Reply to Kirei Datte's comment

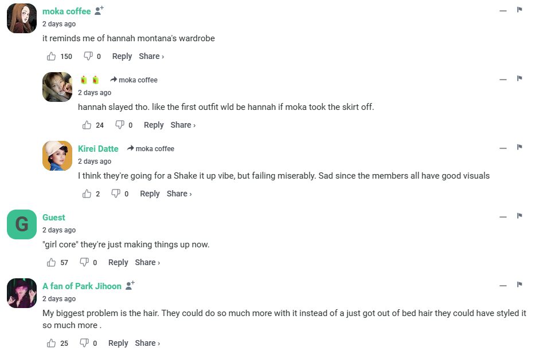point(150,194)
